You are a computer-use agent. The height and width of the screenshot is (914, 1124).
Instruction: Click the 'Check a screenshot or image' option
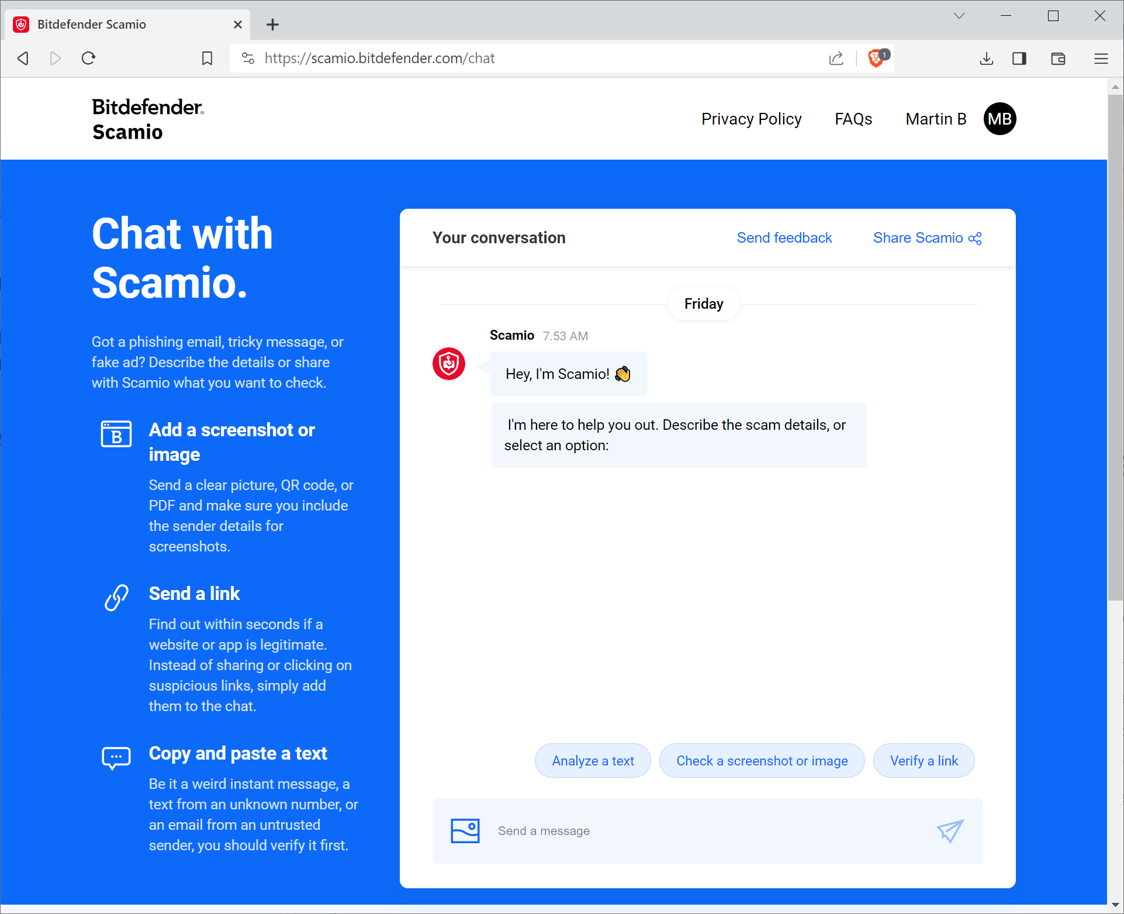760,760
